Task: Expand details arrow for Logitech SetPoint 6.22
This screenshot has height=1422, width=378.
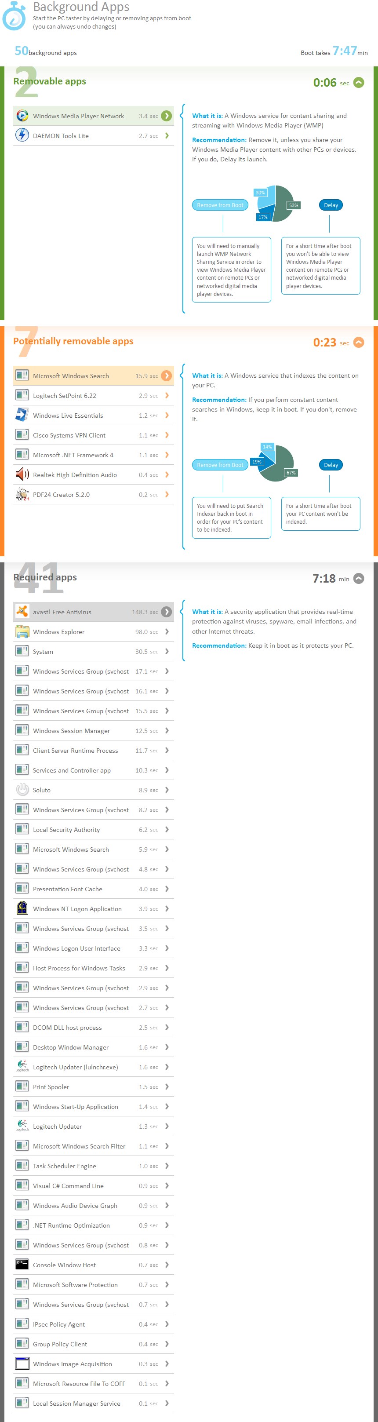Action: click(x=167, y=396)
